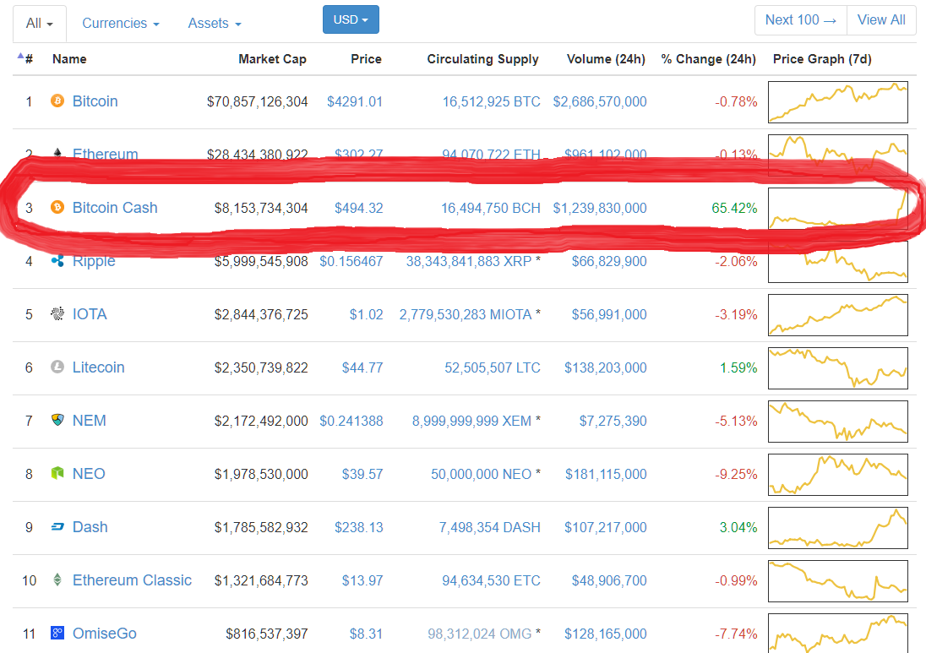The width and height of the screenshot is (926, 653).
Task: Click the NEM coin logo icon
Action: point(57,421)
